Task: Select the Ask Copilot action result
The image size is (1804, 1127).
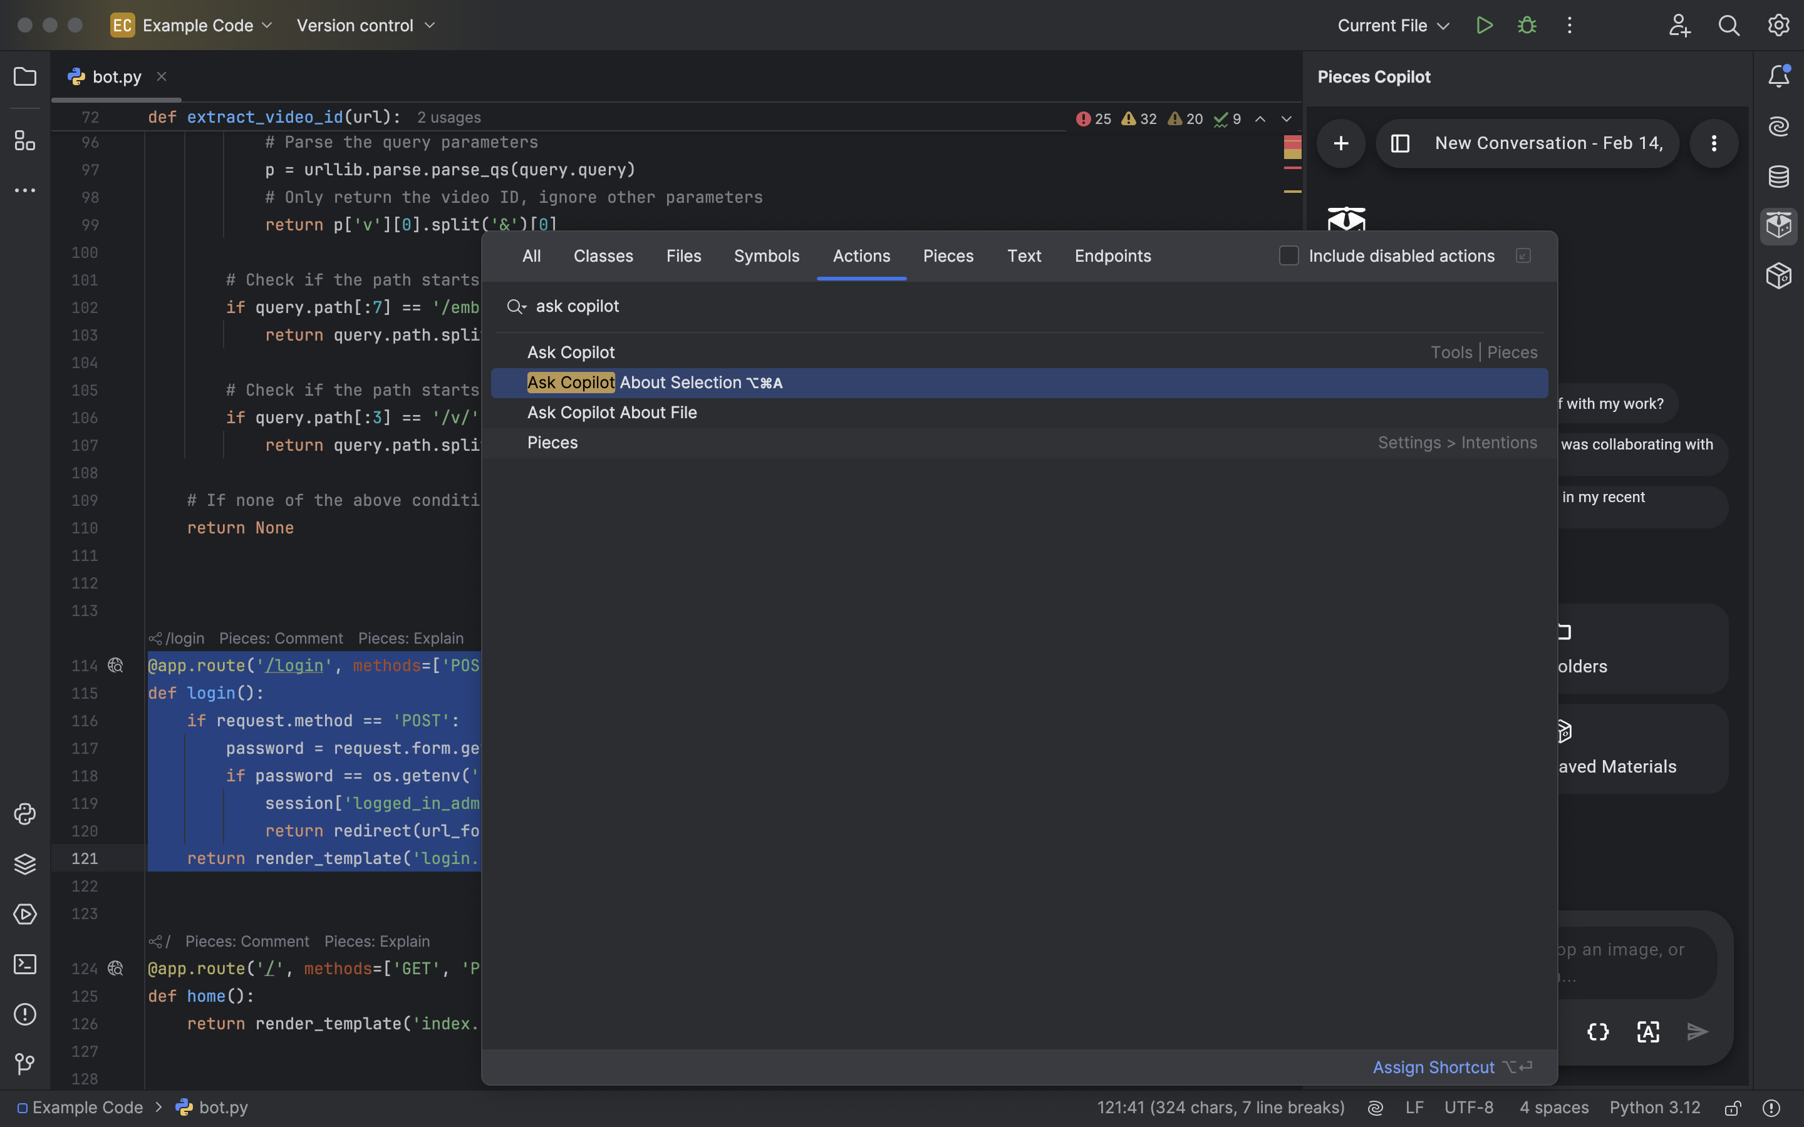Action: click(x=1019, y=353)
